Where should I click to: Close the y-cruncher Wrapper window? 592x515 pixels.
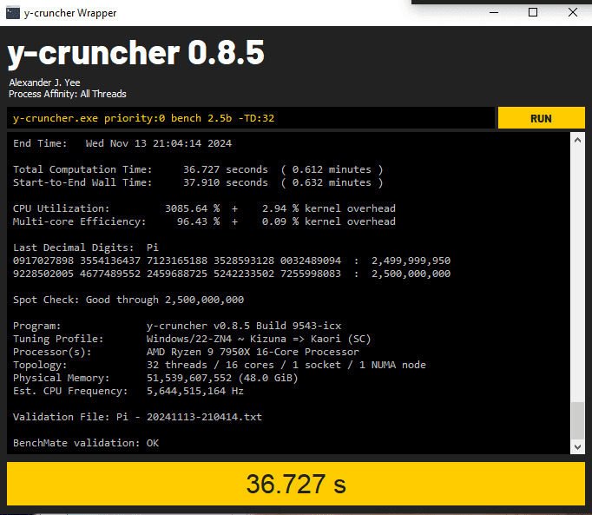point(573,12)
